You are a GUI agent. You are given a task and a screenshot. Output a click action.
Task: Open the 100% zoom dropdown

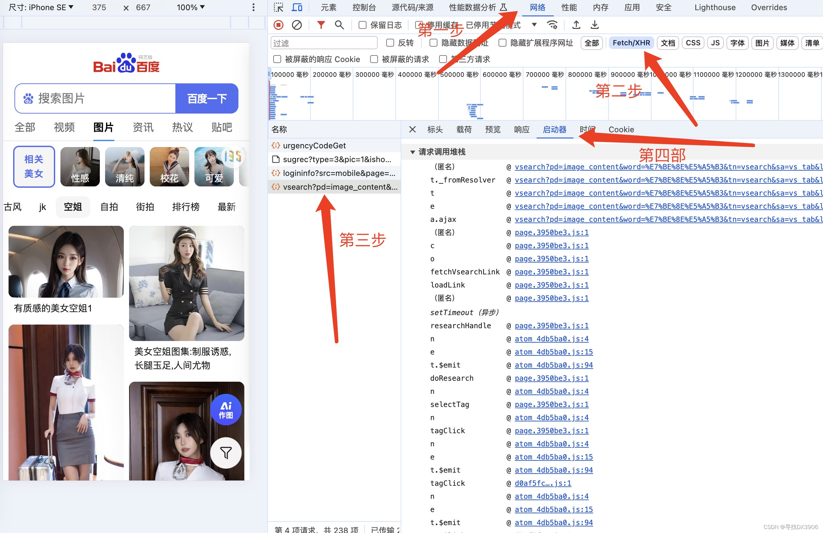tap(190, 7)
